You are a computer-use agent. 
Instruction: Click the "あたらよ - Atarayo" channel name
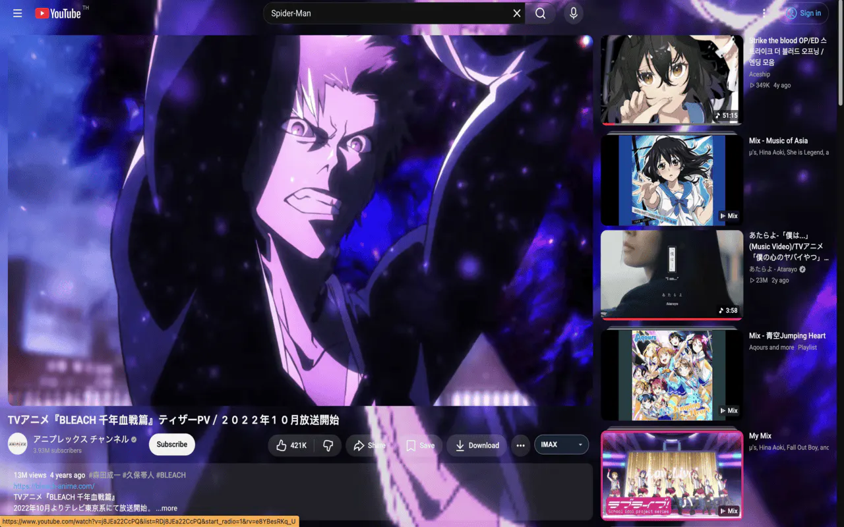tap(773, 269)
